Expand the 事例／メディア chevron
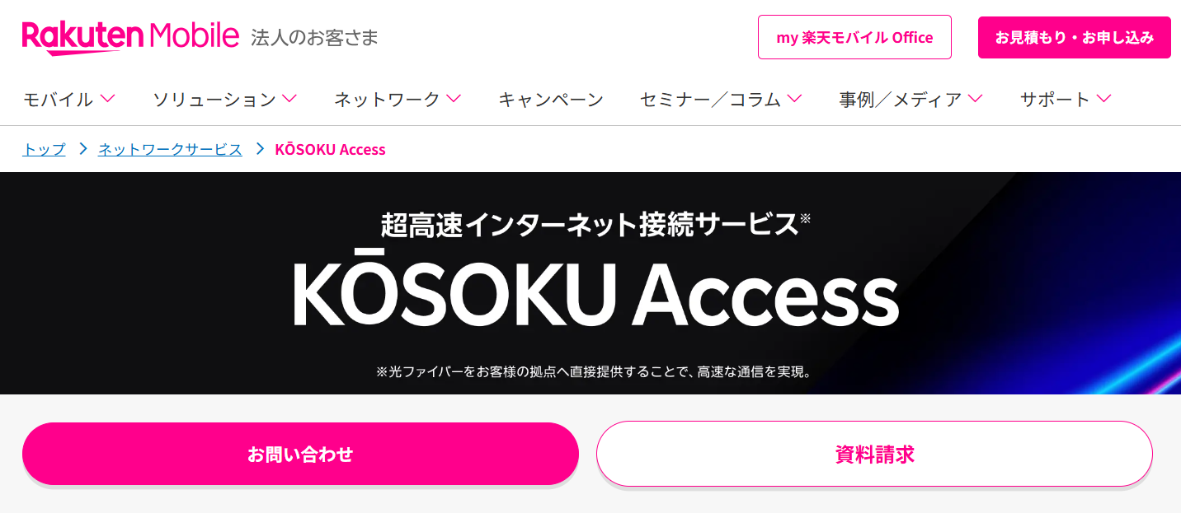Viewport: 1181px width, 527px height. 975,99
